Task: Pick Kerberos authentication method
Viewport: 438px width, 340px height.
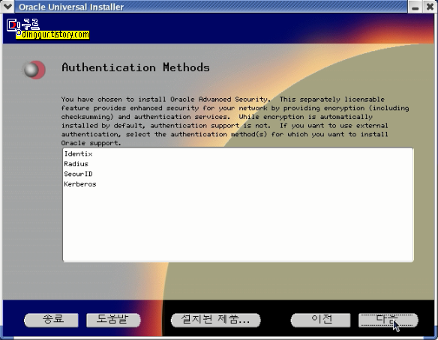Action: [80, 184]
